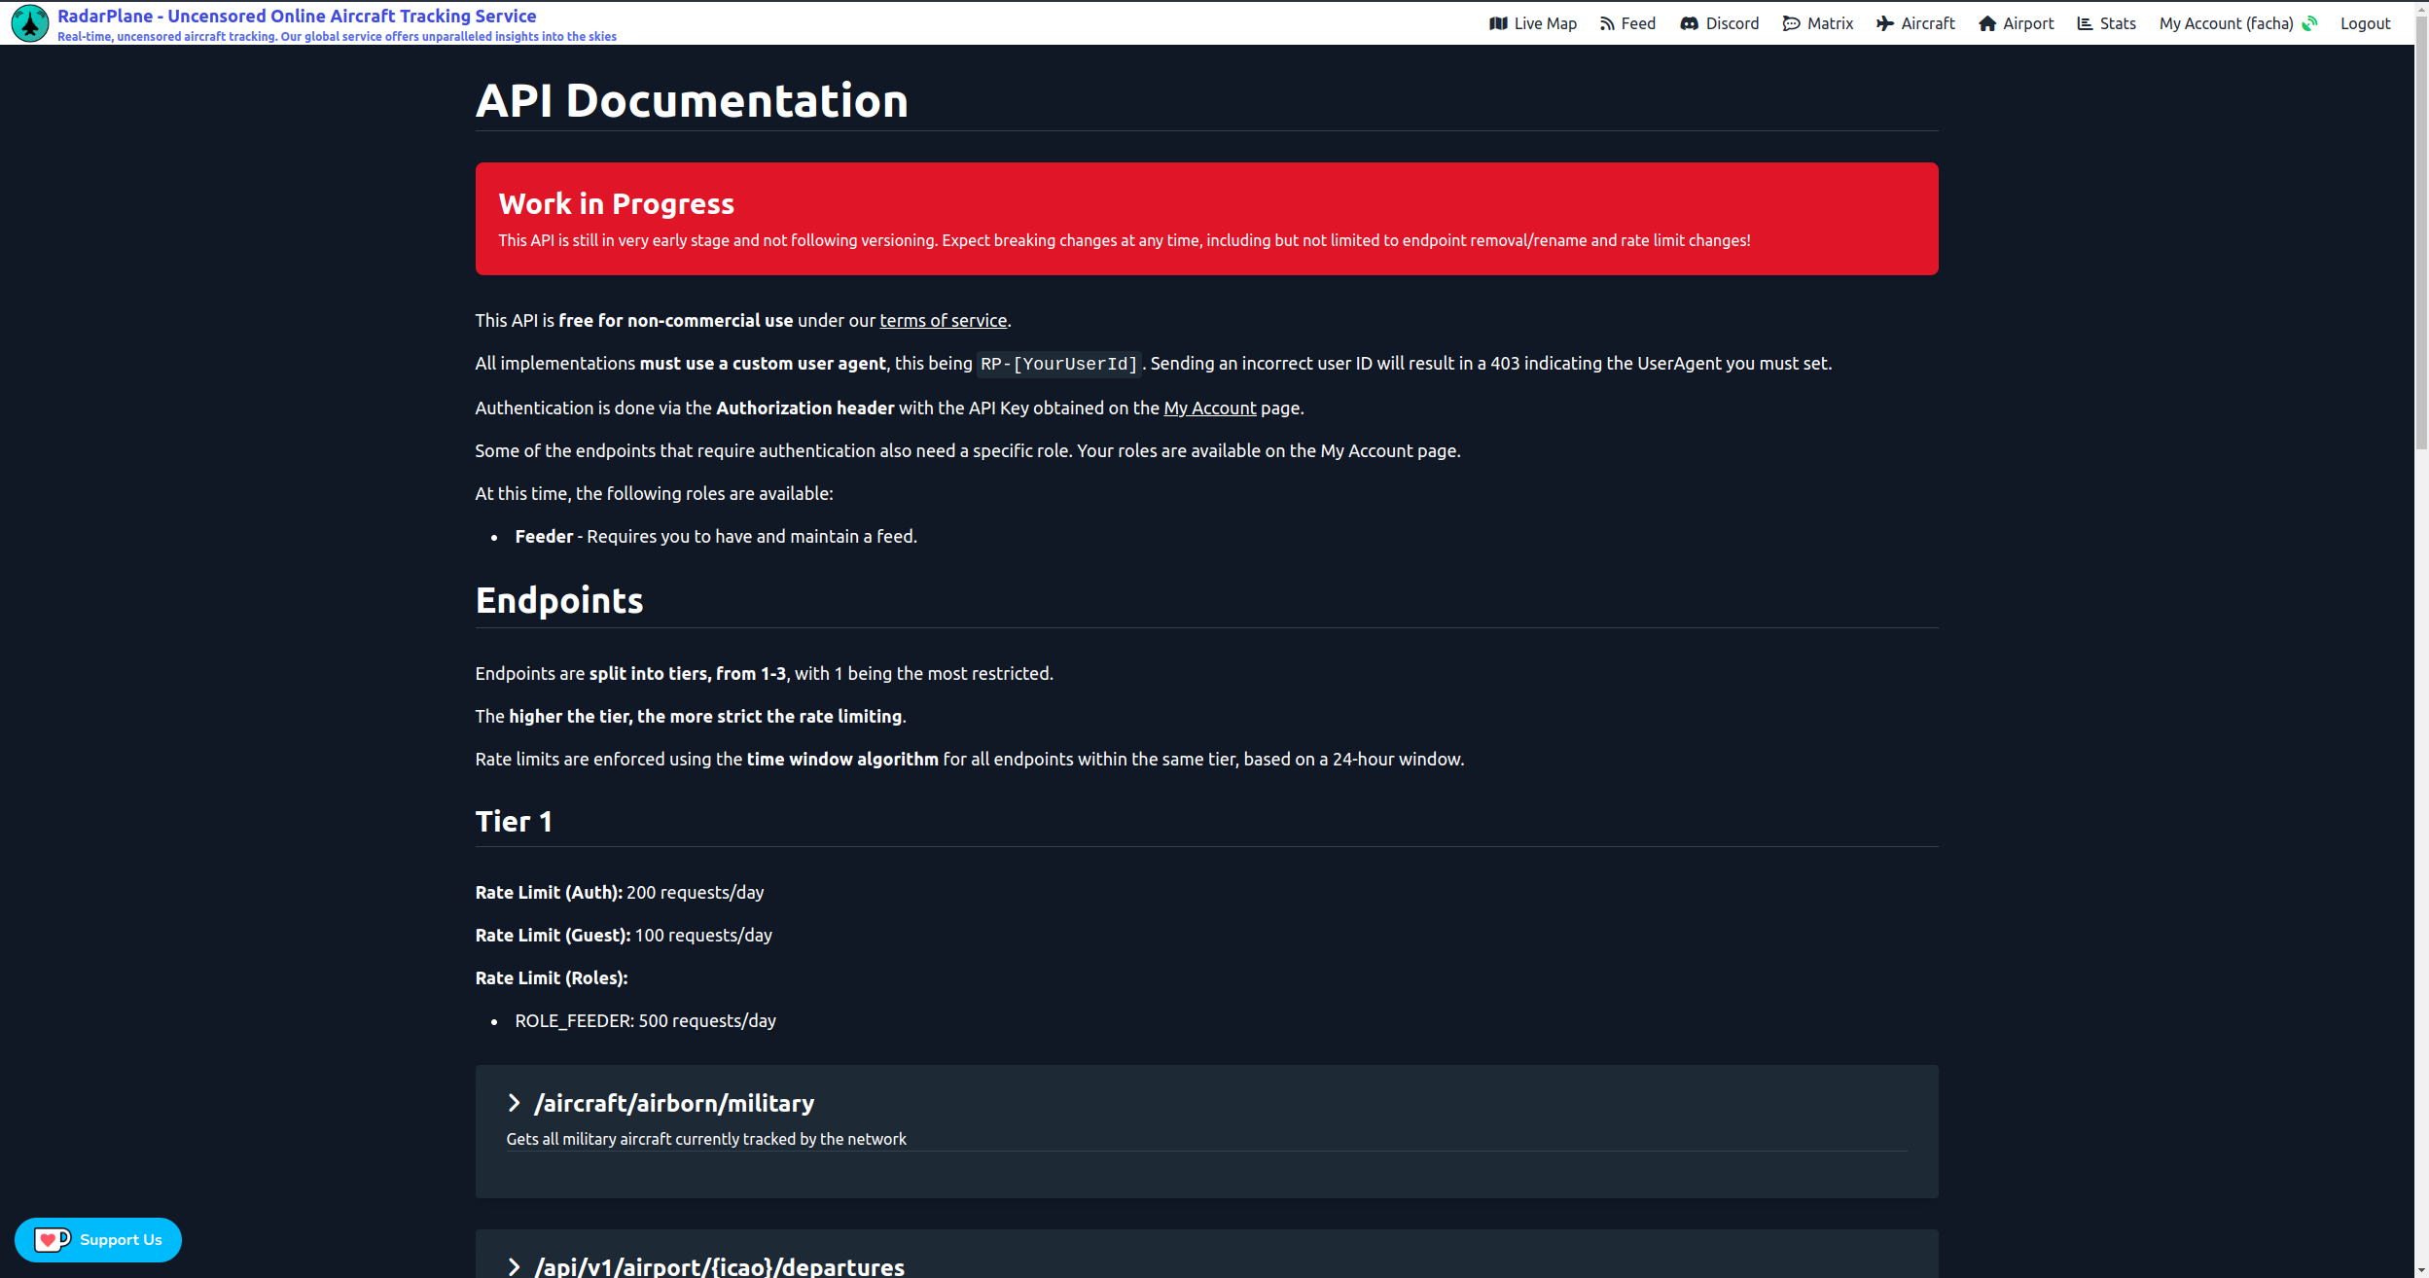This screenshot has height=1278, width=2429.
Task: Open the Stats menu item
Action: 2107,23
